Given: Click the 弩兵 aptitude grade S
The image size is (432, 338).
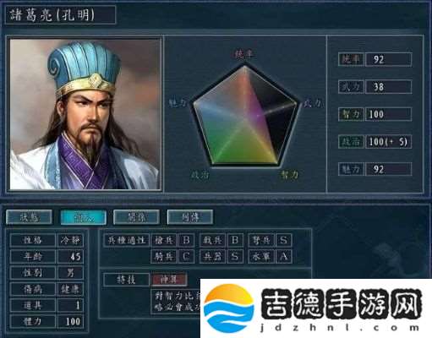Looking at the screenshot, I should pos(284,240).
